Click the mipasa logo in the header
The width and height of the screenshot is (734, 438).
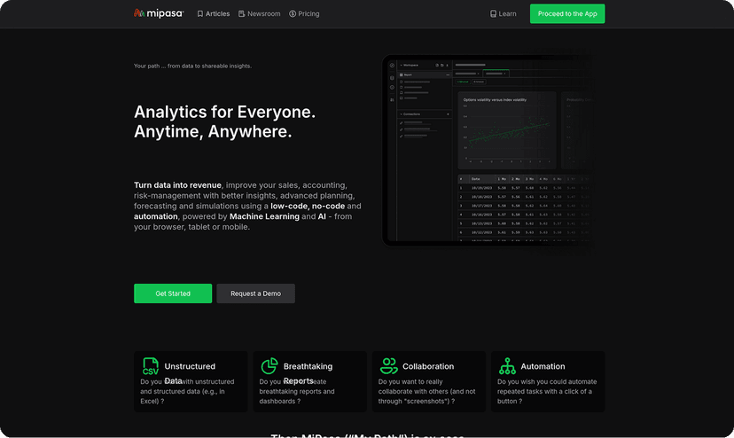pos(159,13)
